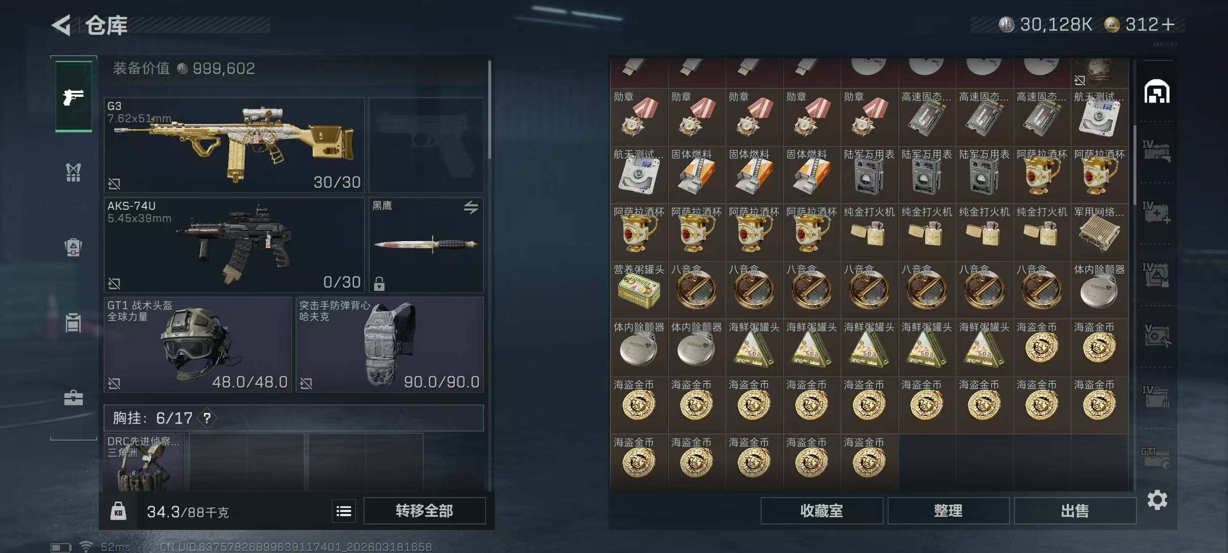Click the 转移全部 transfer all button
The width and height of the screenshot is (1228, 553).
click(424, 511)
